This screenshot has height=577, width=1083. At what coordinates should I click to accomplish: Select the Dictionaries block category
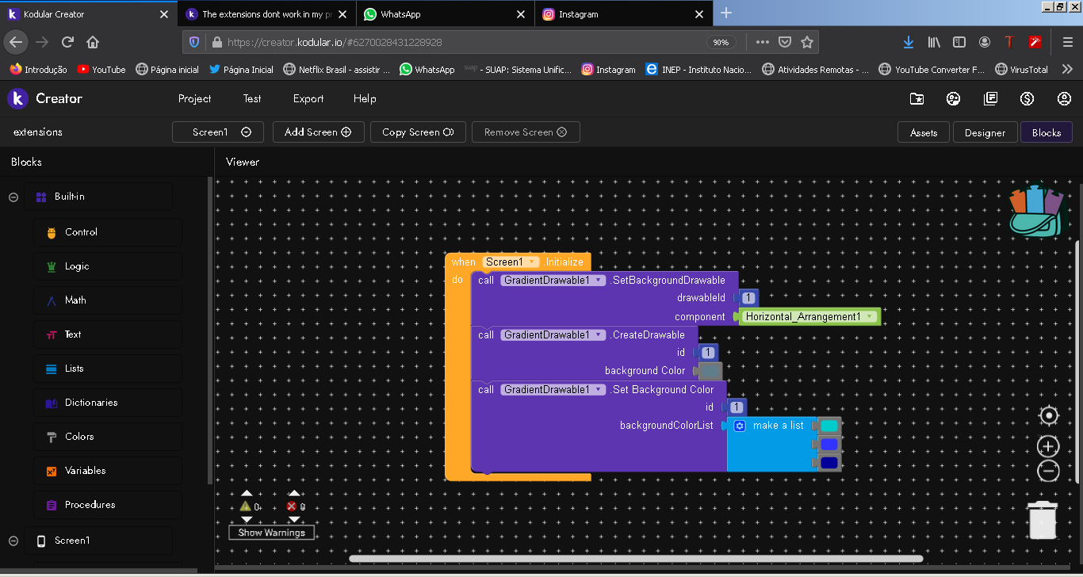pyautogui.click(x=90, y=403)
